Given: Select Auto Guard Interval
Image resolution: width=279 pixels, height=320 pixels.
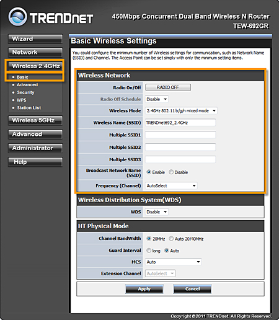Looking at the screenshot, I should pyautogui.click(x=167, y=251).
